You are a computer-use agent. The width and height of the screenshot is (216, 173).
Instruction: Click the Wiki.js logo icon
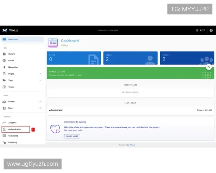5,30
